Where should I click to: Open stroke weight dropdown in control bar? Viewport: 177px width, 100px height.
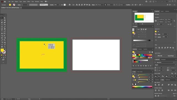pos(28,5)
